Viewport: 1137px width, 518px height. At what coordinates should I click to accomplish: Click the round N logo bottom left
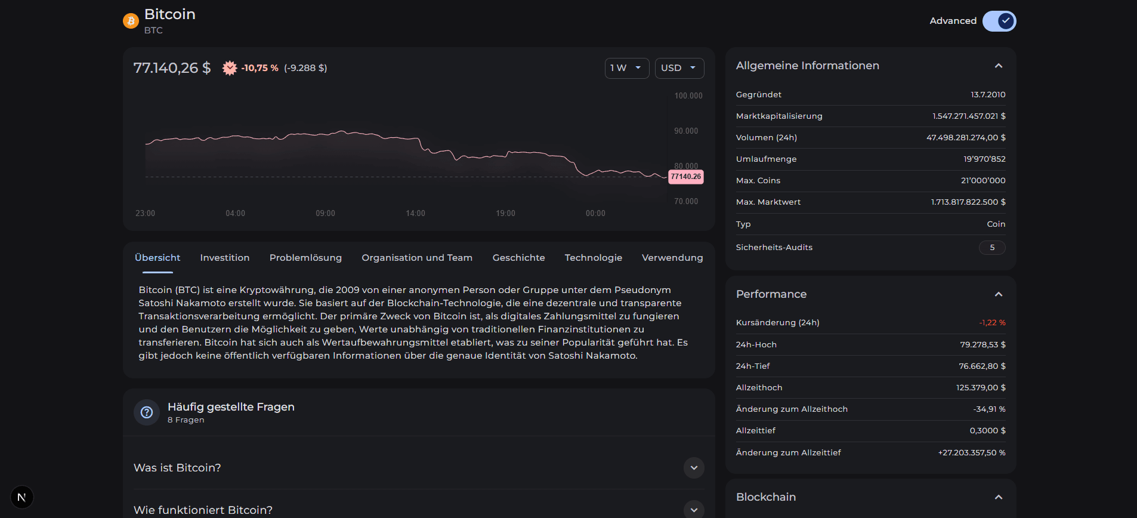(22, 497)
